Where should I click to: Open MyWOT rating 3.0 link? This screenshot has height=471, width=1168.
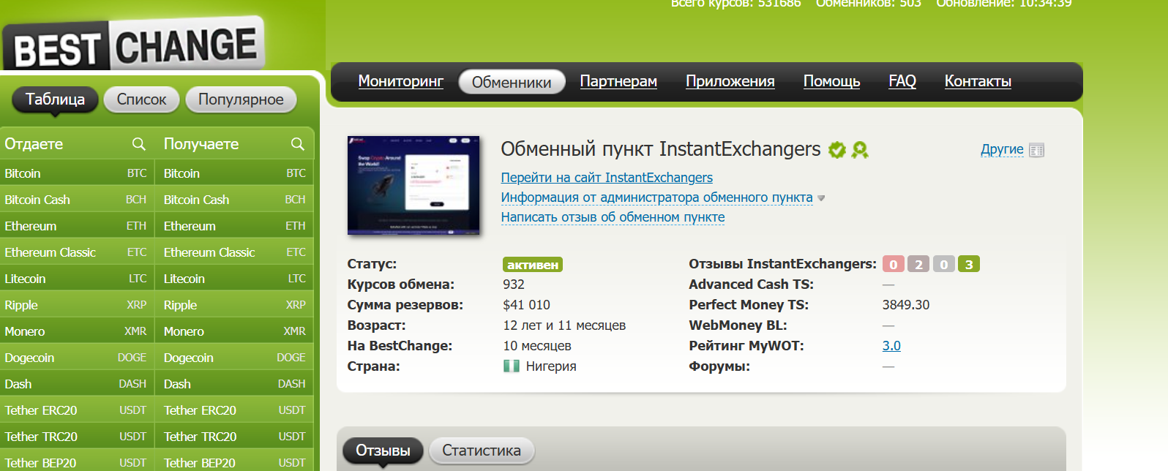(891, 346)
